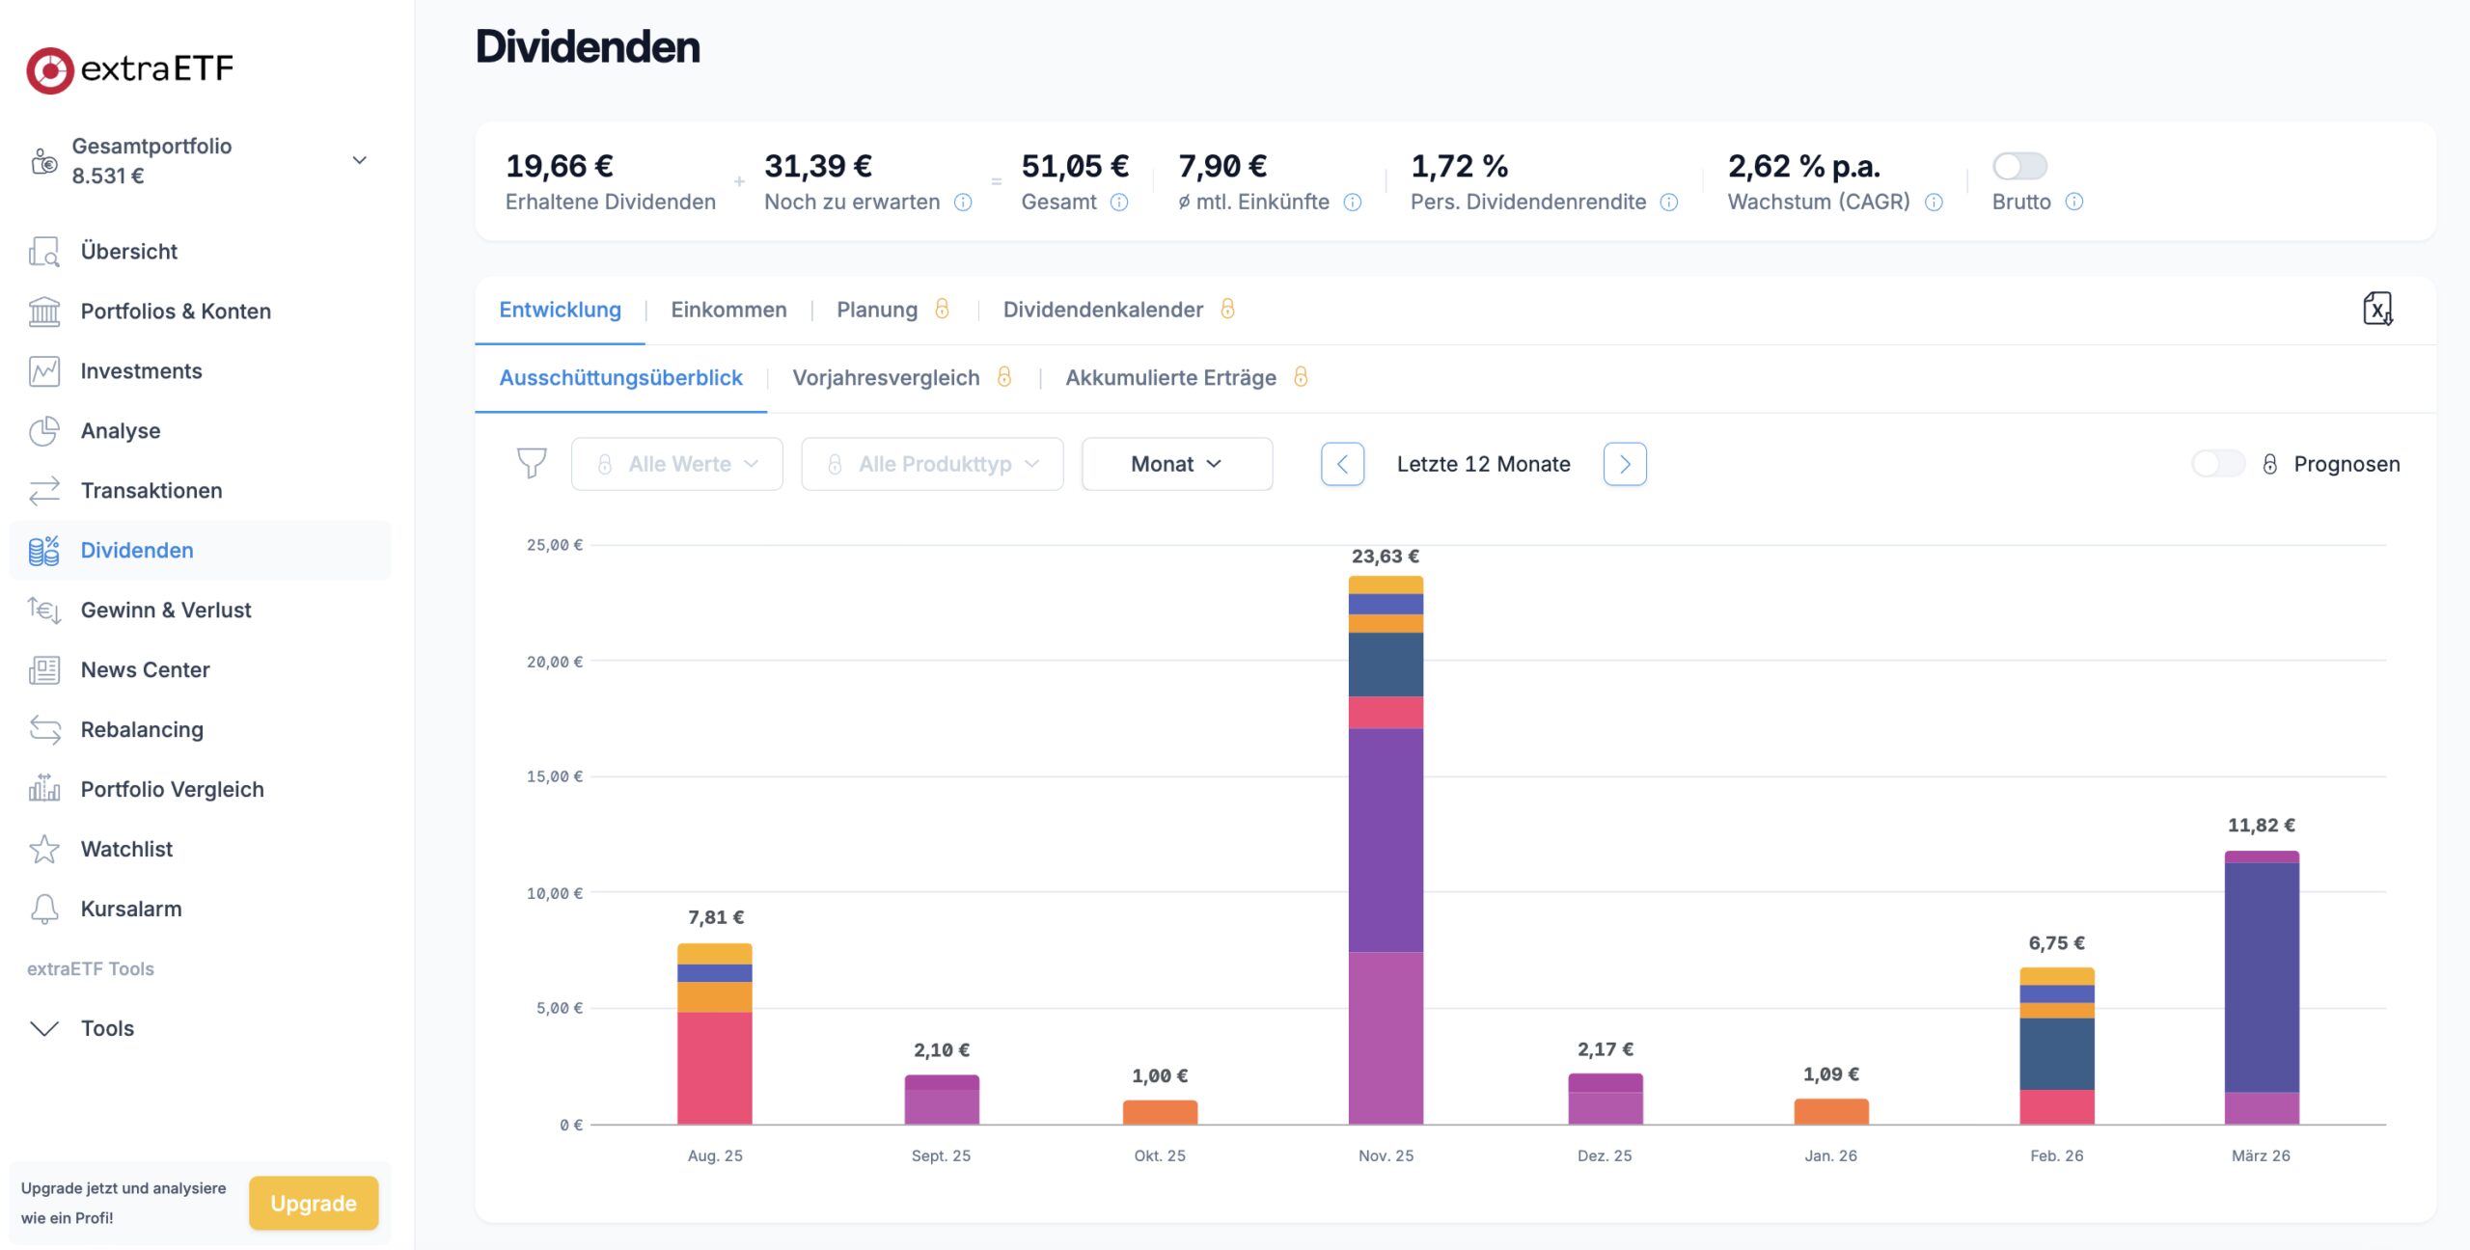Click the Aug. 25 pink bar segment
The height and width of the screenshot is (1250, 2470).
click(x=714, y=1068)
